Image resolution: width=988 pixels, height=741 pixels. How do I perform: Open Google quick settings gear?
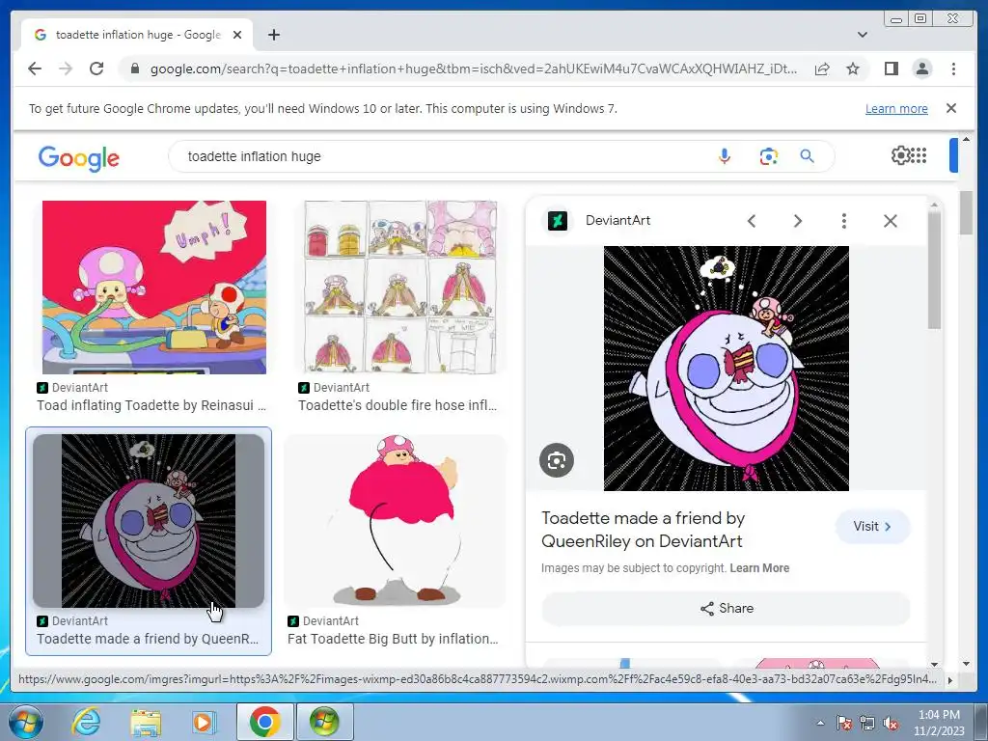click(x=901, y=155)
